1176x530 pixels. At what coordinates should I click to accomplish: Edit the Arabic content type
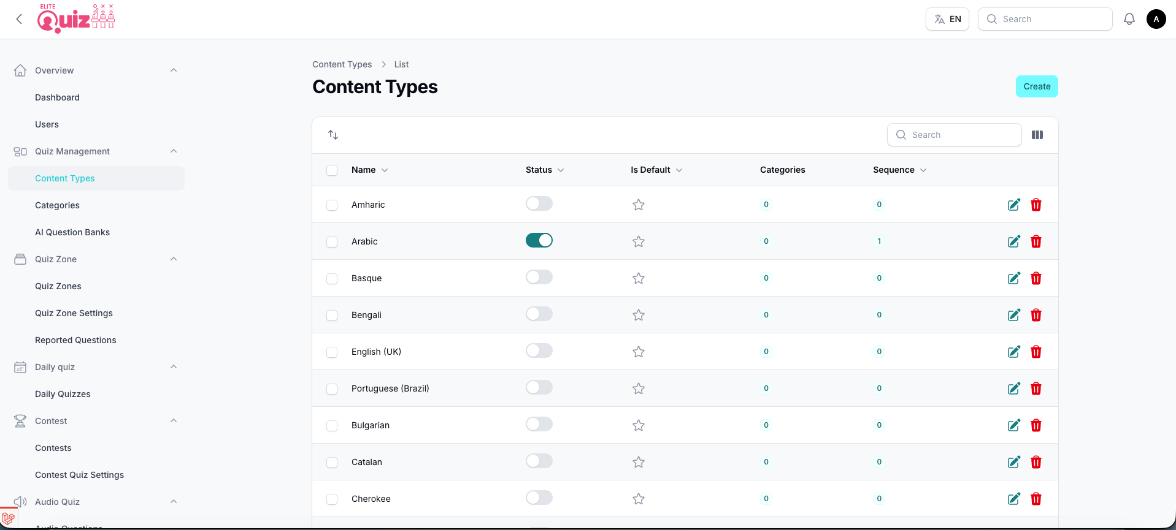point(1014,241)
